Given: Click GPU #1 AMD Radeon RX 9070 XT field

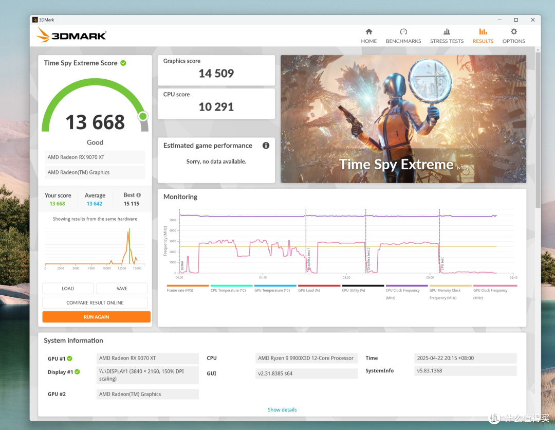Looking at the screenshot, I should pyautogui.click(x=147, y=358).
